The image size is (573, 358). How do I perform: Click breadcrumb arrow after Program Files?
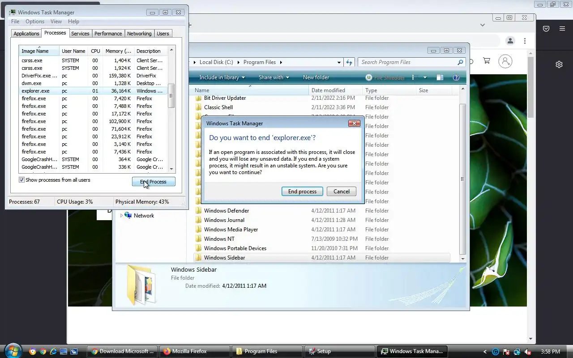(x=281, y=62)
